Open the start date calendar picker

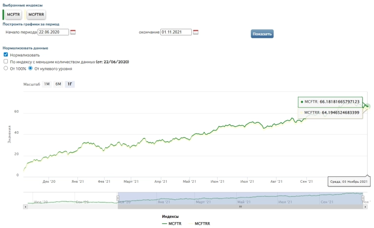73,32
